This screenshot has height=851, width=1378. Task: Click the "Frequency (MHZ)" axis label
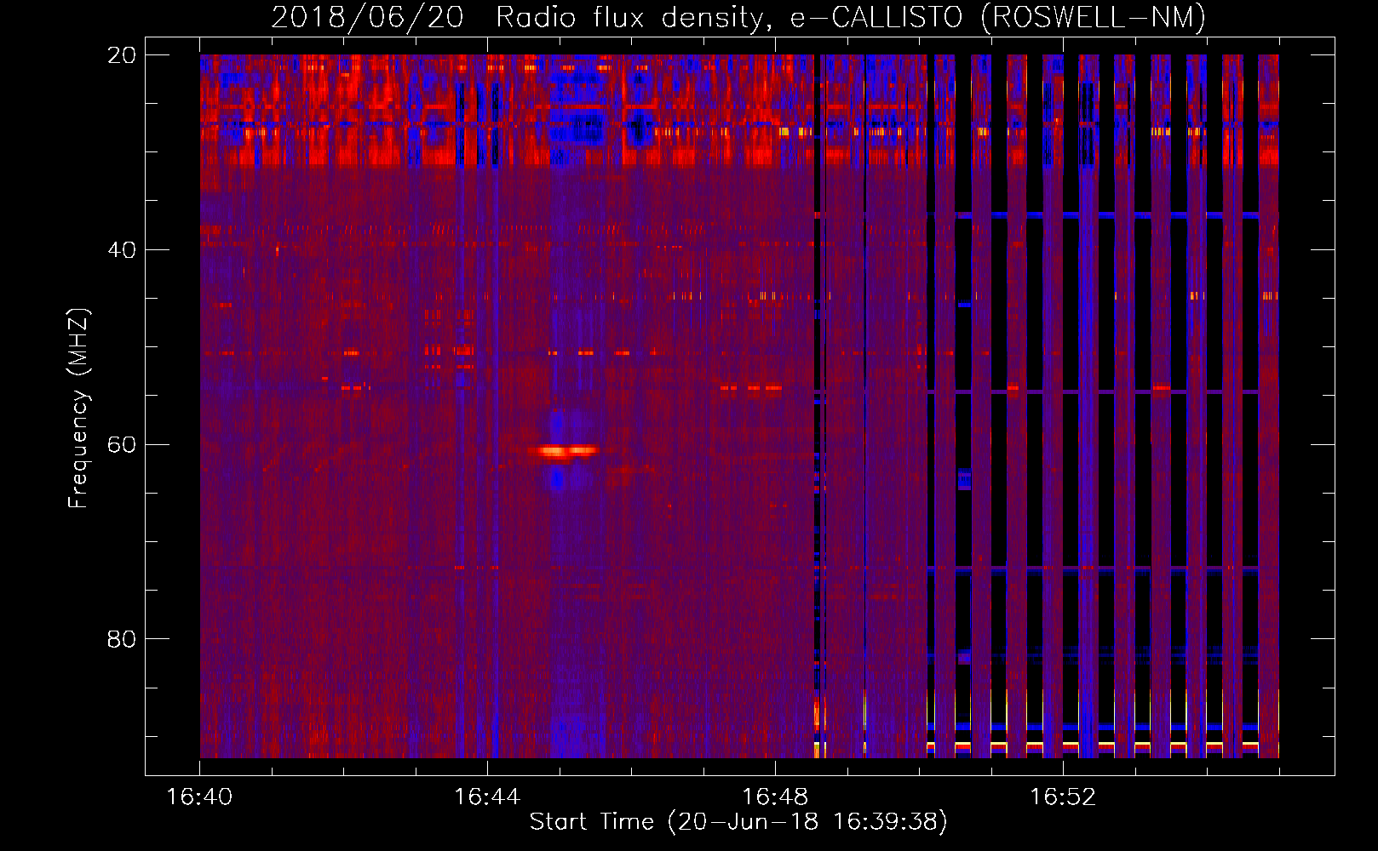click(78, 408)
